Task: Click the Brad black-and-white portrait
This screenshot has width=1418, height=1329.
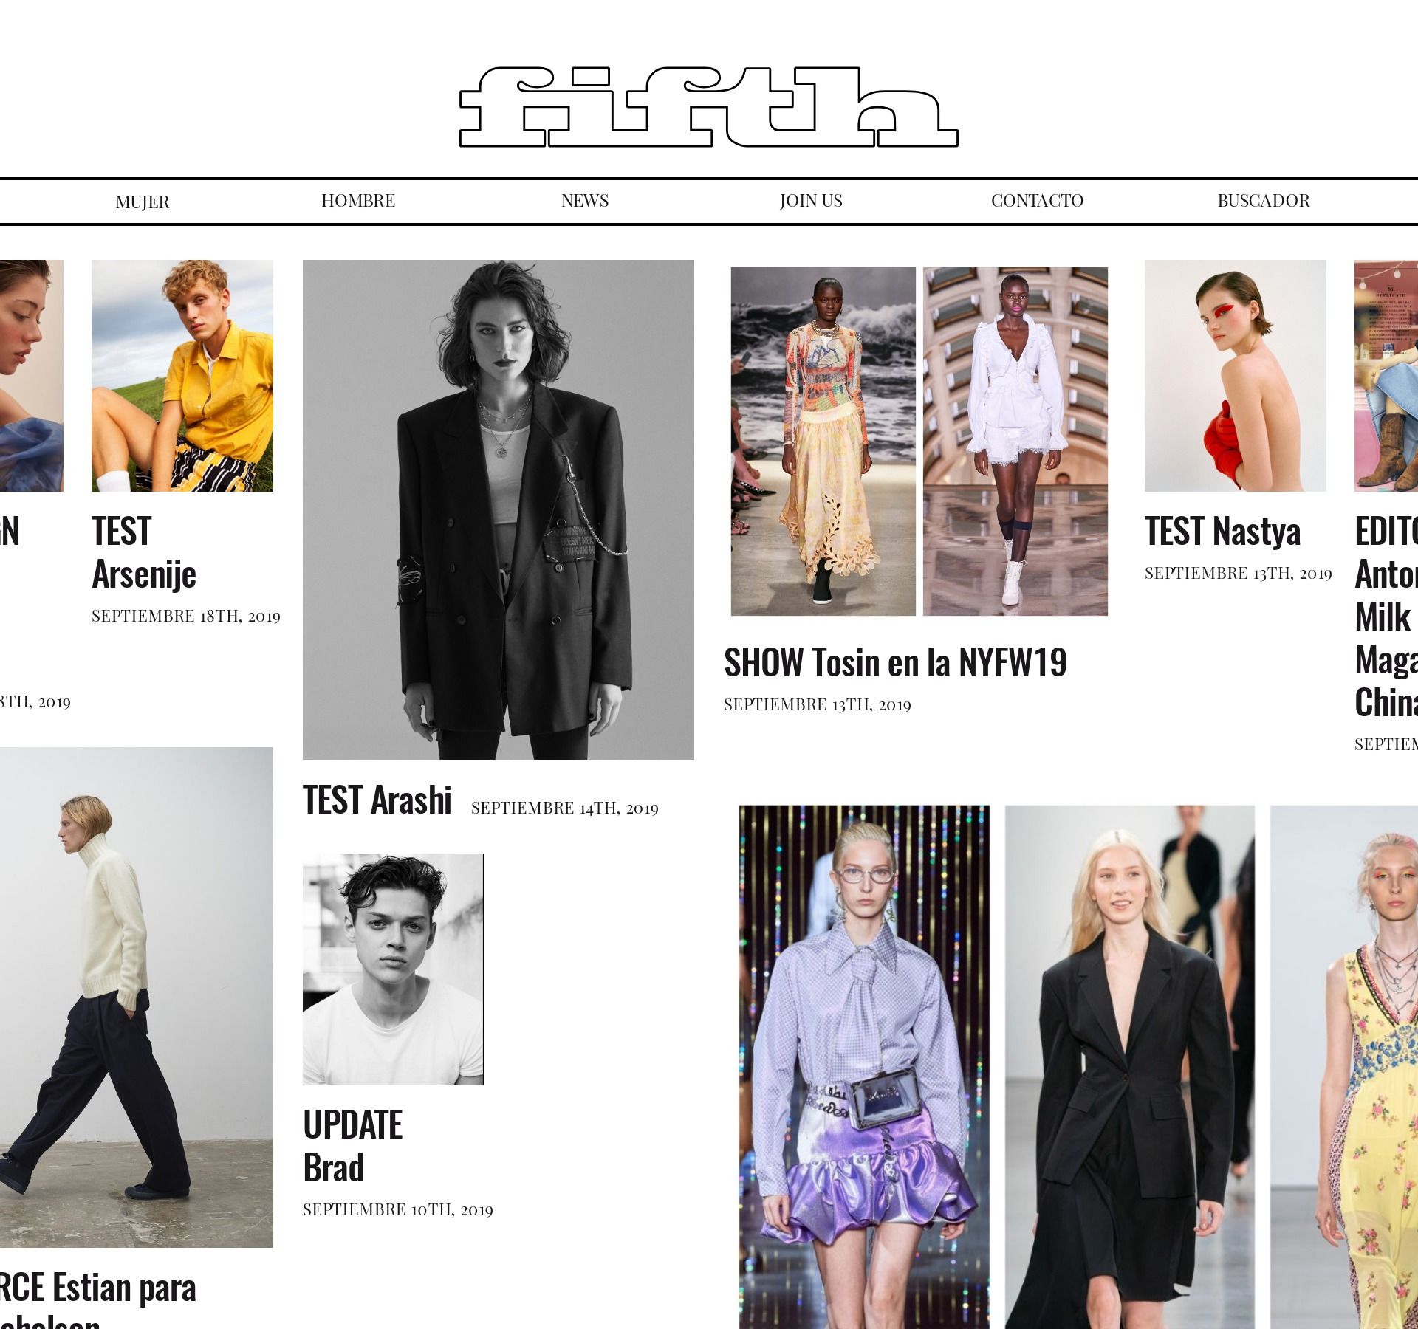Action: 393,969
